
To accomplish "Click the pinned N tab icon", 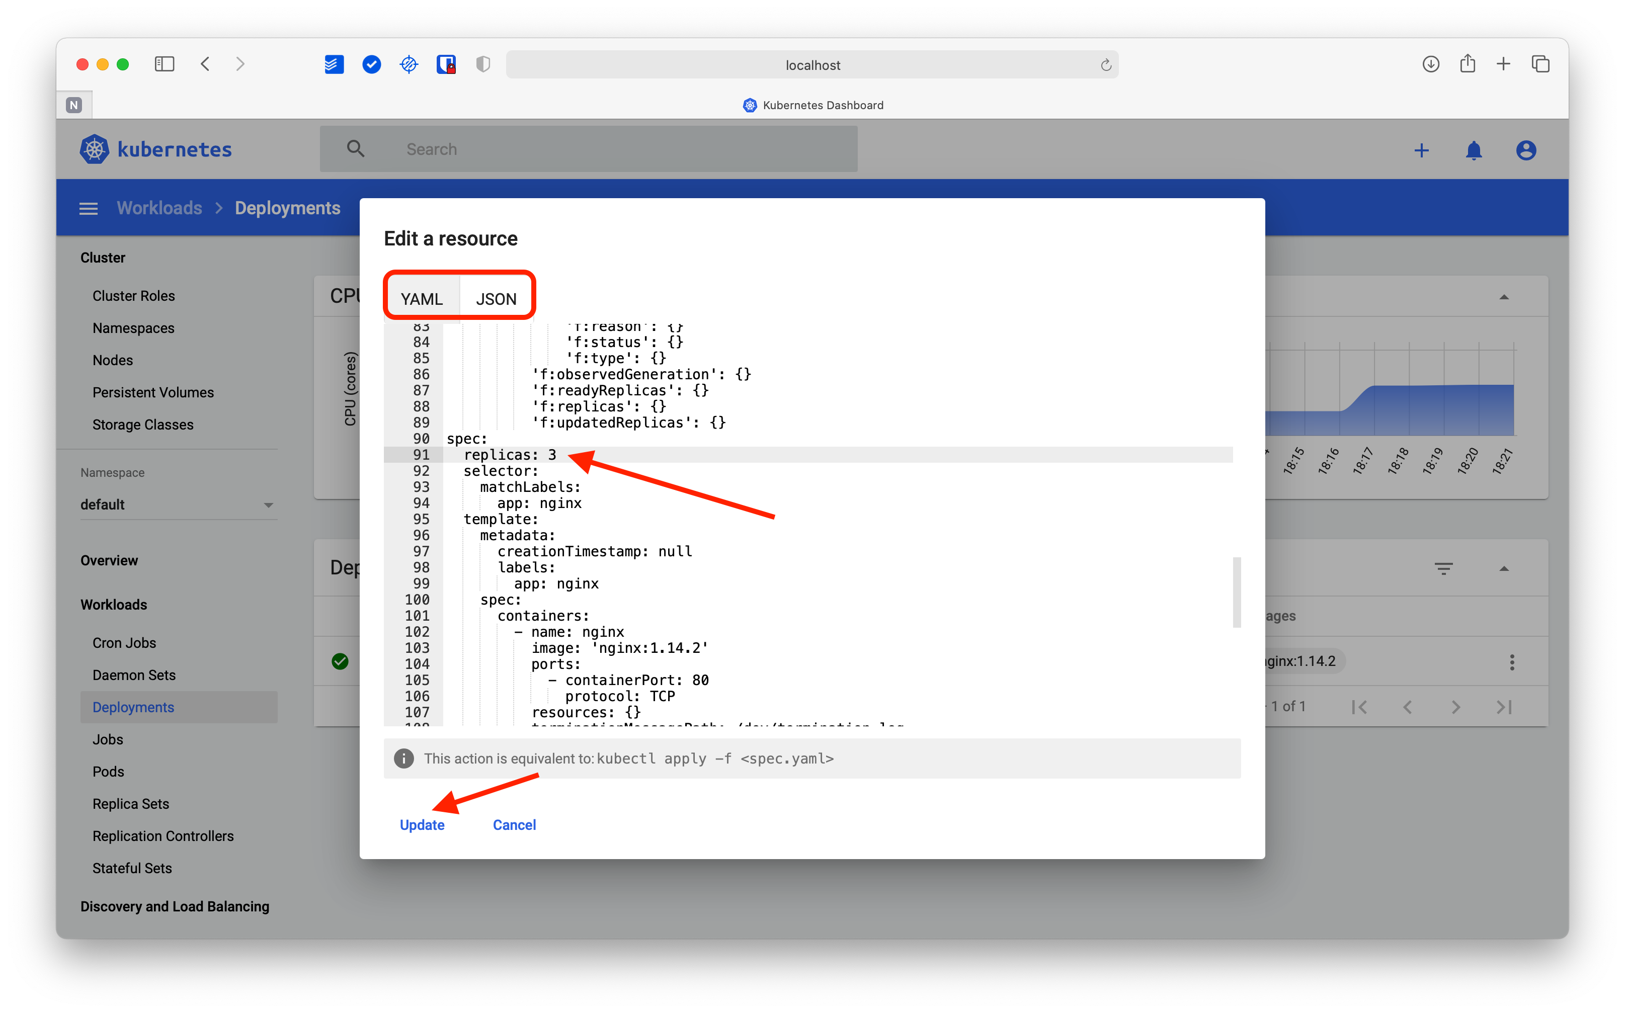I will point(74,105).
